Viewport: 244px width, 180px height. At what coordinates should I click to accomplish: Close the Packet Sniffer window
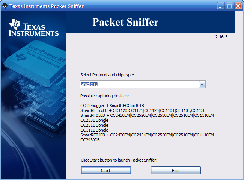click(x=238, y=6)
